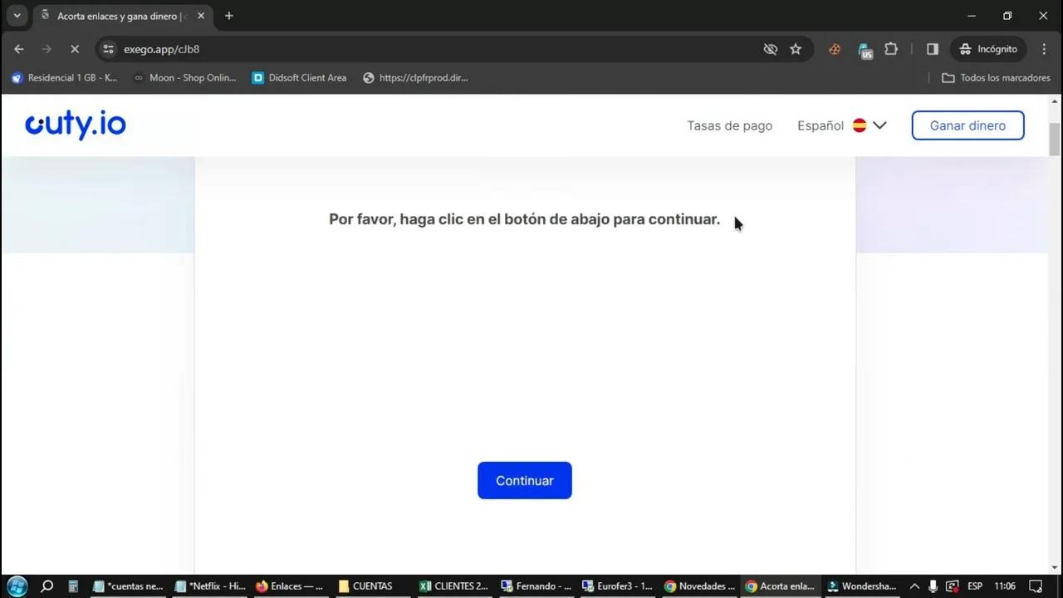Click Tasas de pago

(729, 125)
